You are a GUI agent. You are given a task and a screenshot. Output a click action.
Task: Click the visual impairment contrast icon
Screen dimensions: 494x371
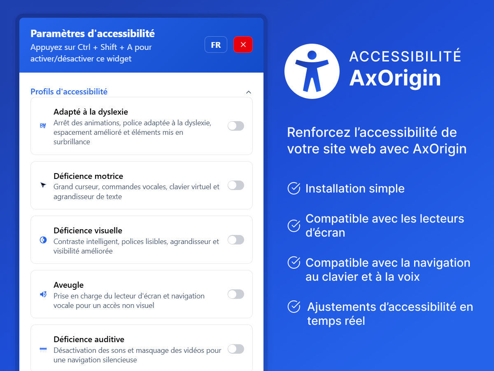coord(43,240)
